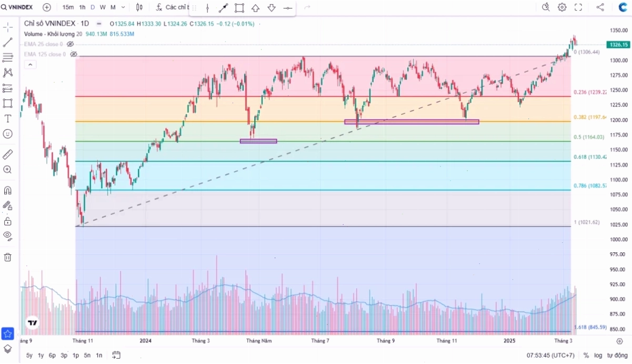This screenshot has height=364, width=632.
Task: Switch to the 1h timeframe
Action: [82, 7]
